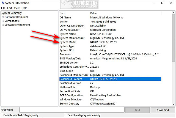Select System Summary in the tree
Viewport: 176px width, 118px height.
pyautogui.click(x=12, y=13)
